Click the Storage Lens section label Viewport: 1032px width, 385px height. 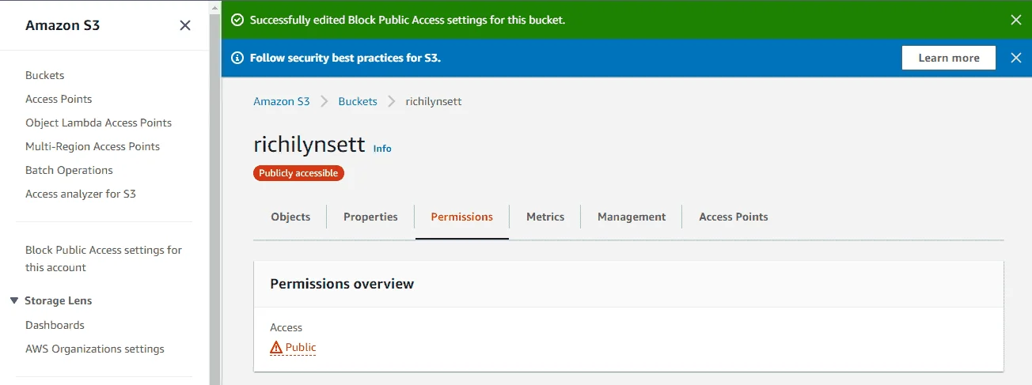point(58,300)
